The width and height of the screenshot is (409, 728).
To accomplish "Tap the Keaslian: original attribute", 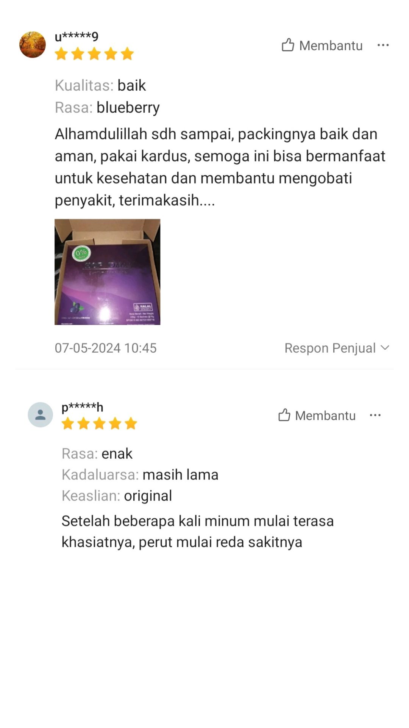I will pos(117,496).
